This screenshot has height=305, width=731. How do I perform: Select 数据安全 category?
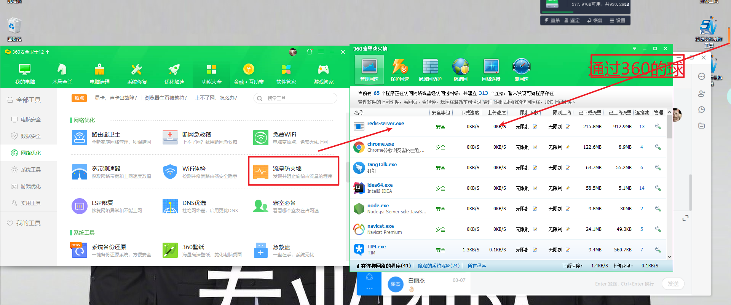(x=29, y=136)
